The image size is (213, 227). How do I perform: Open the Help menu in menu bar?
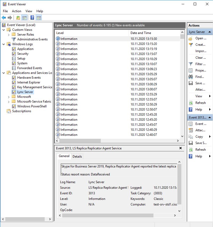click(x=40, y=11)
